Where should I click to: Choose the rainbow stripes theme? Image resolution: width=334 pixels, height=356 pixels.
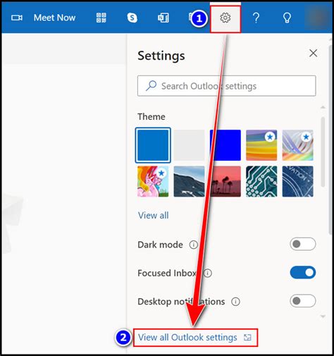[261, 145]
